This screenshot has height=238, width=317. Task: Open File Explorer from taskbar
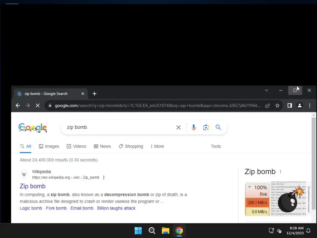[165, 231]
